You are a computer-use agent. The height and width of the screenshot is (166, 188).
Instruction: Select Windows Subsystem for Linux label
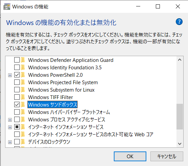pos(61,90)
